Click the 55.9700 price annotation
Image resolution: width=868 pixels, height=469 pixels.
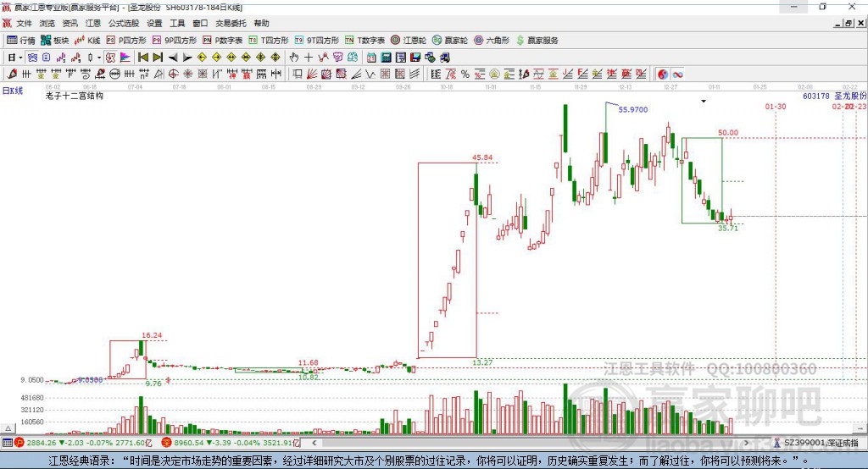632,109
